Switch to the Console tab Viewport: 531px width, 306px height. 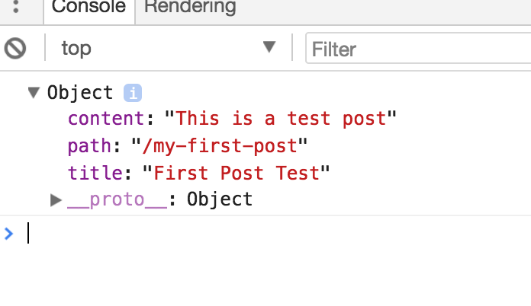89,8
